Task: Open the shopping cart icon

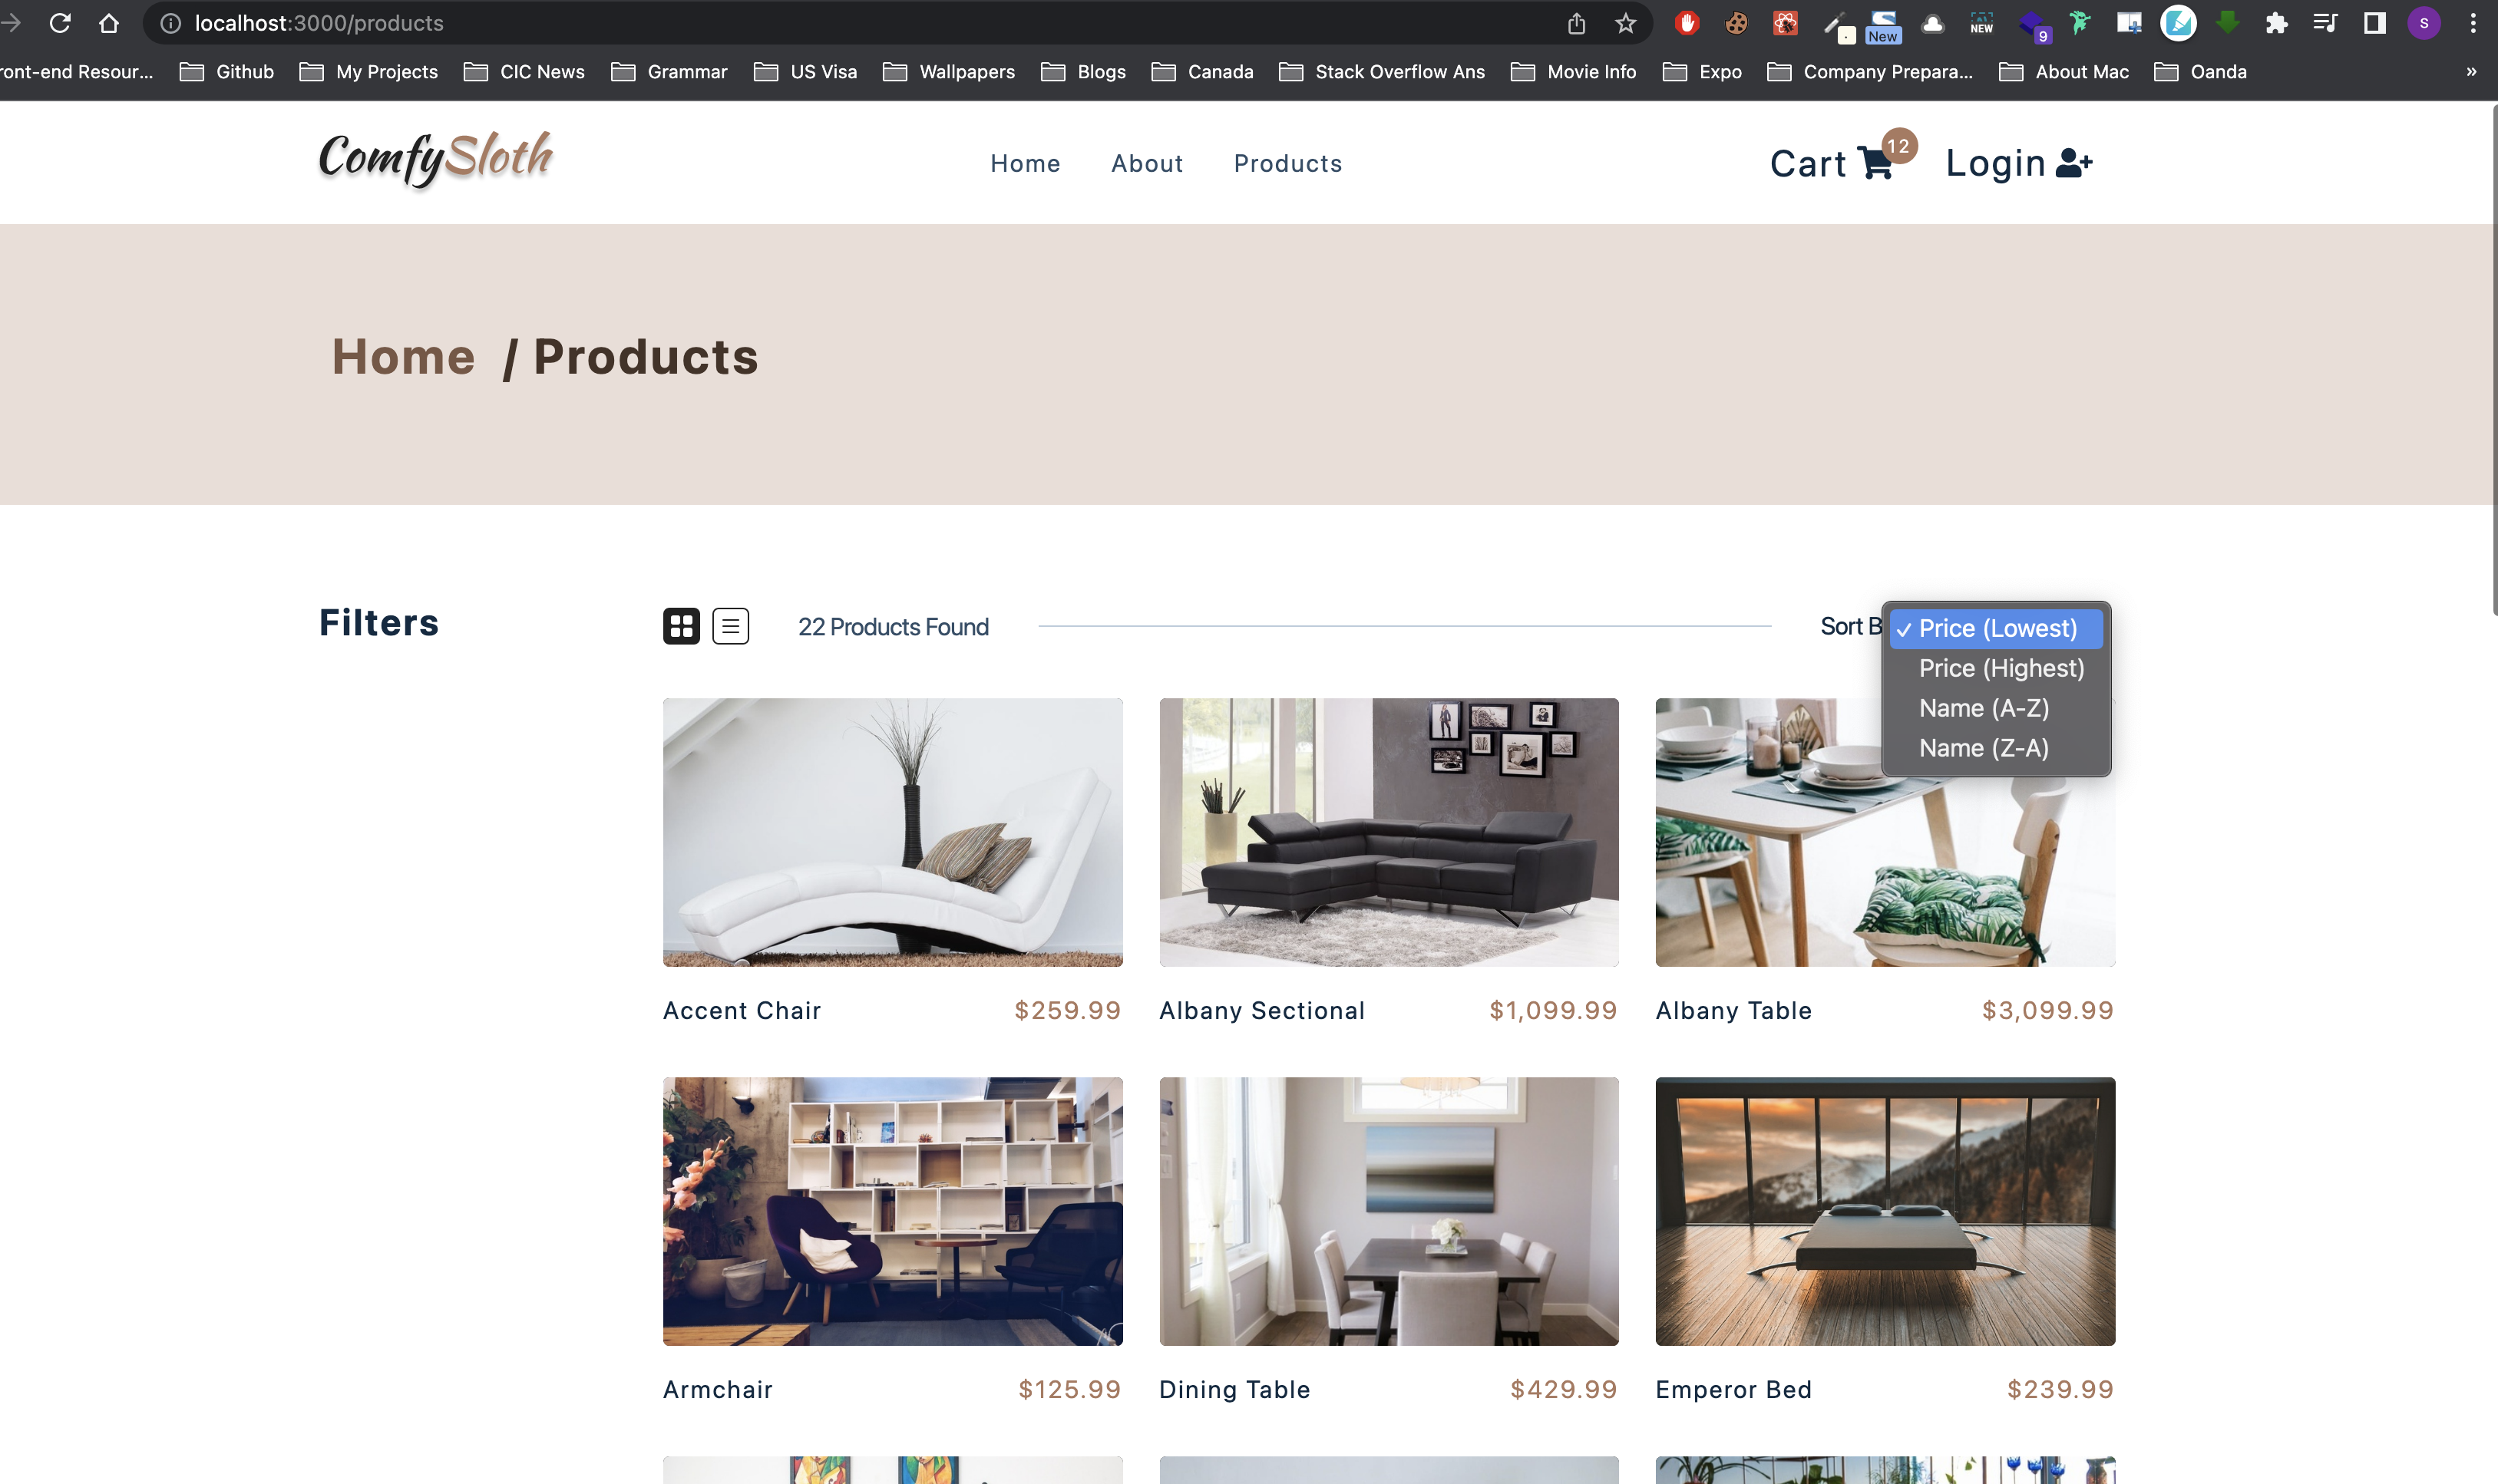Action: coord(1875,163)
